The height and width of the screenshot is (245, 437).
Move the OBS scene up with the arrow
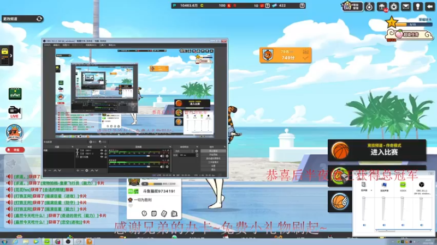pyautogui.click(x=55, y=170)
